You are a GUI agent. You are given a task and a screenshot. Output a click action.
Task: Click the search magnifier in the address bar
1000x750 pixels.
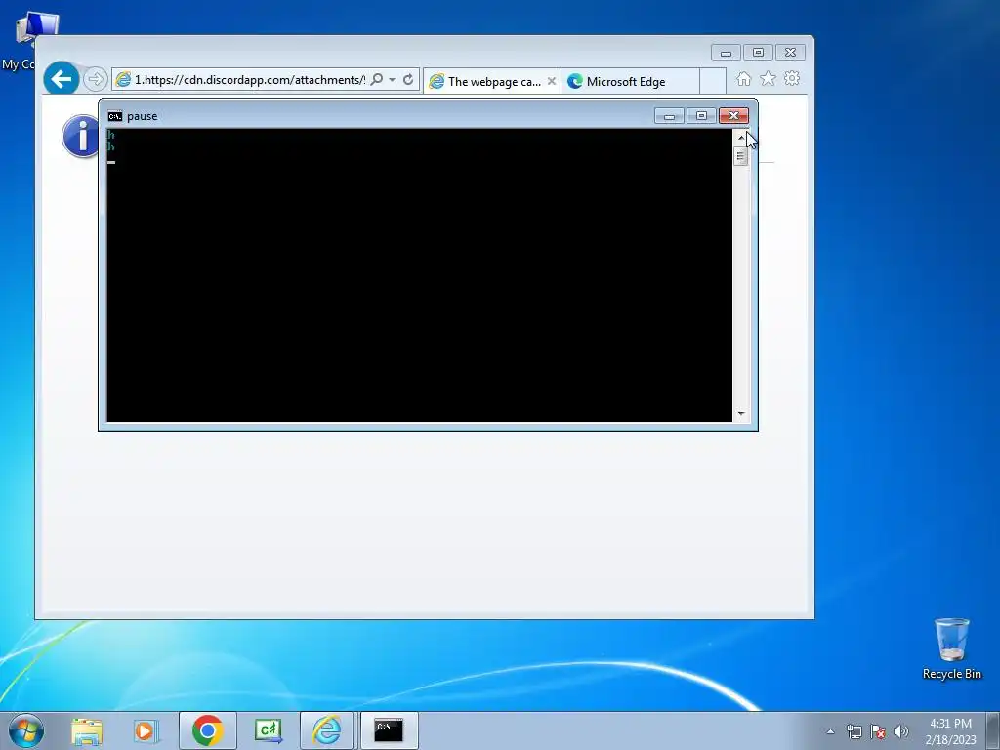click(376, 79)
